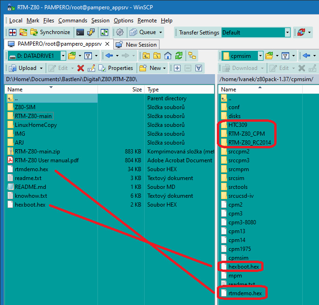The height and width of the screenshot is (305, 319).
Task: Expand the Upload dropdown arrow
Action: [42, 68]
